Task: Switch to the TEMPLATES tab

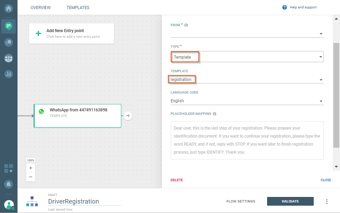Action: point(78,8)
